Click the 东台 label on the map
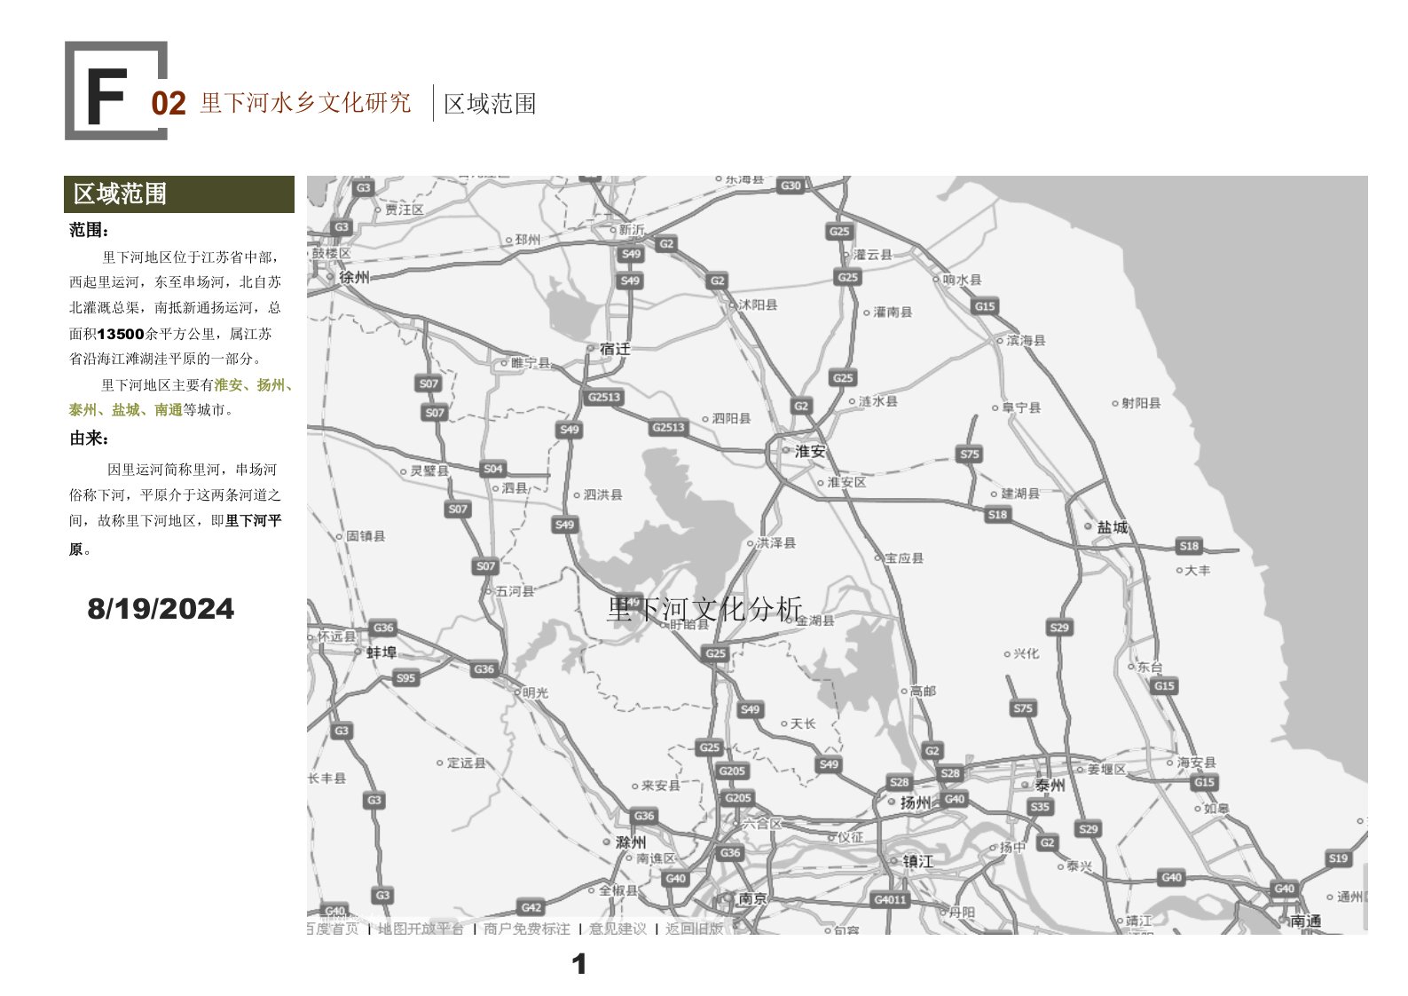The height and width of the screenshot is (996, 1408). [x=1150, y=667]
